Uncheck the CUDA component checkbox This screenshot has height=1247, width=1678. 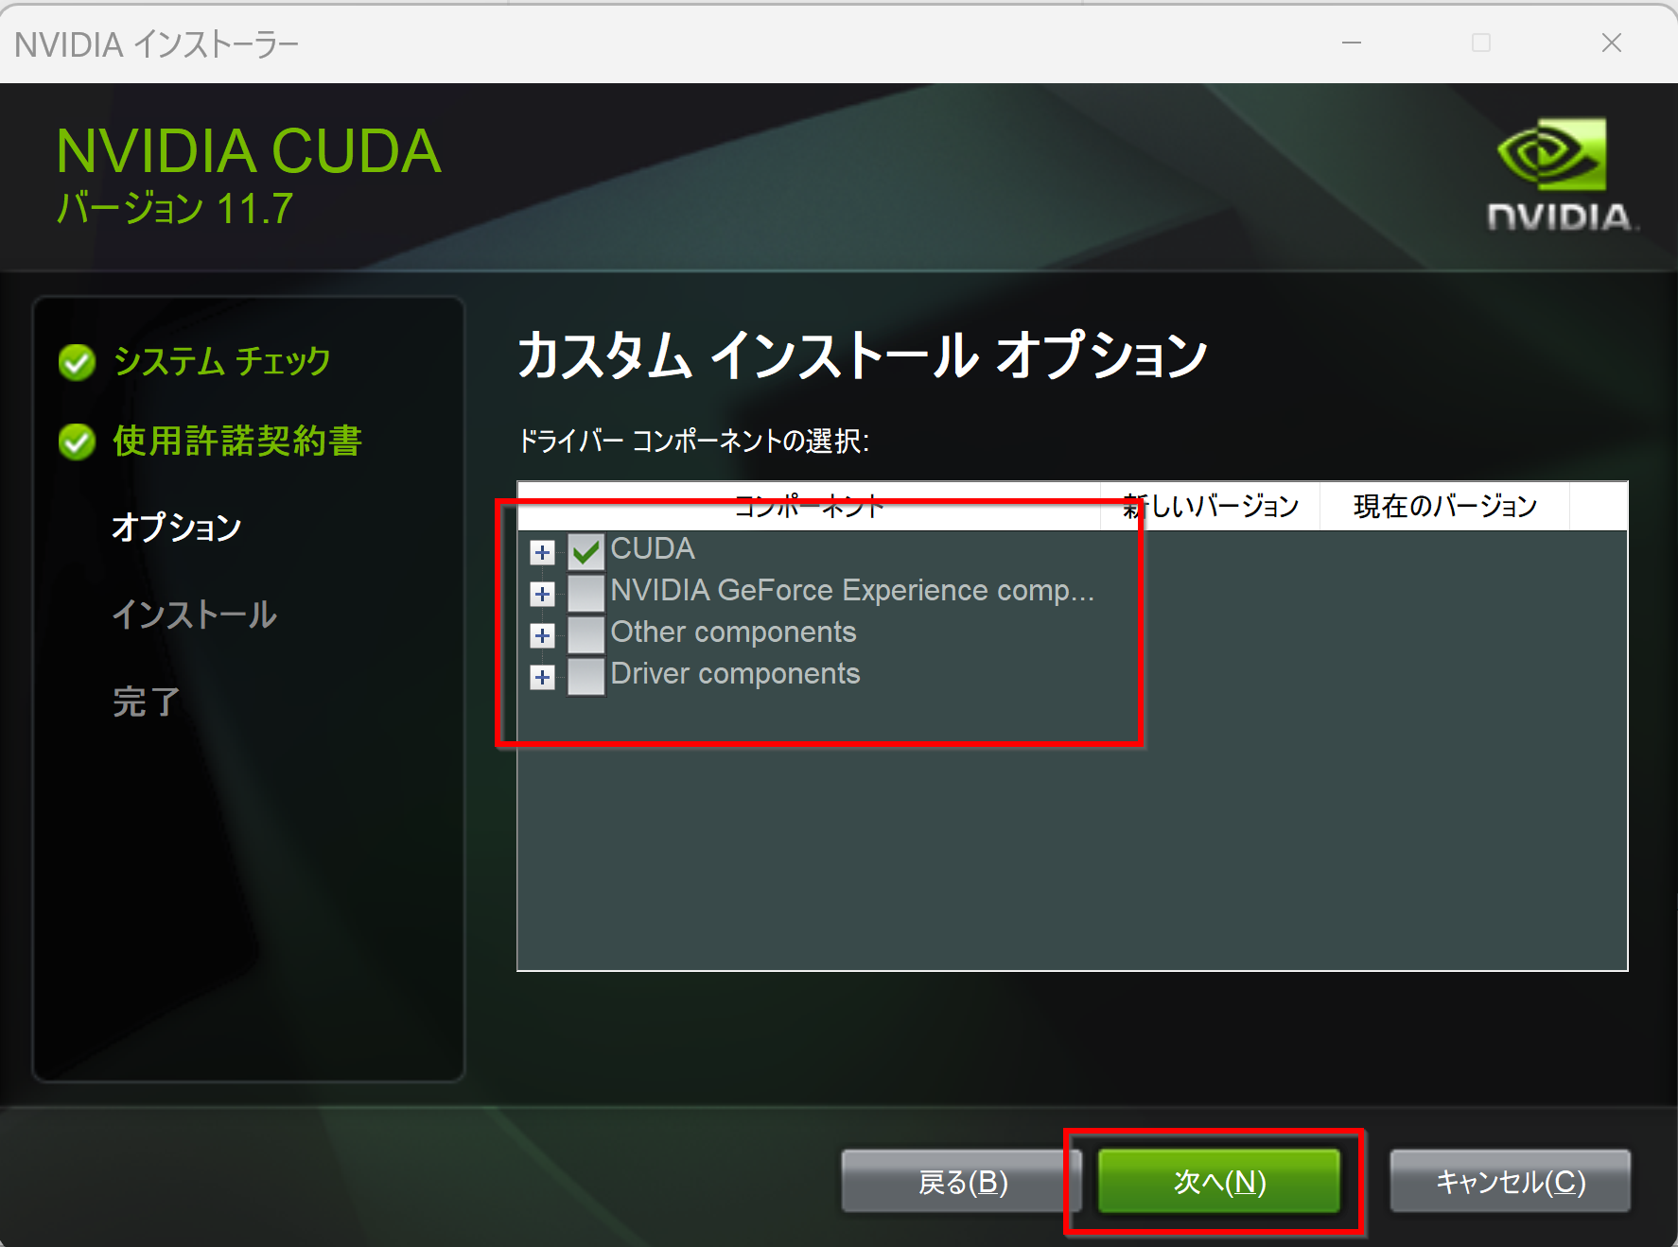[586, 551]
